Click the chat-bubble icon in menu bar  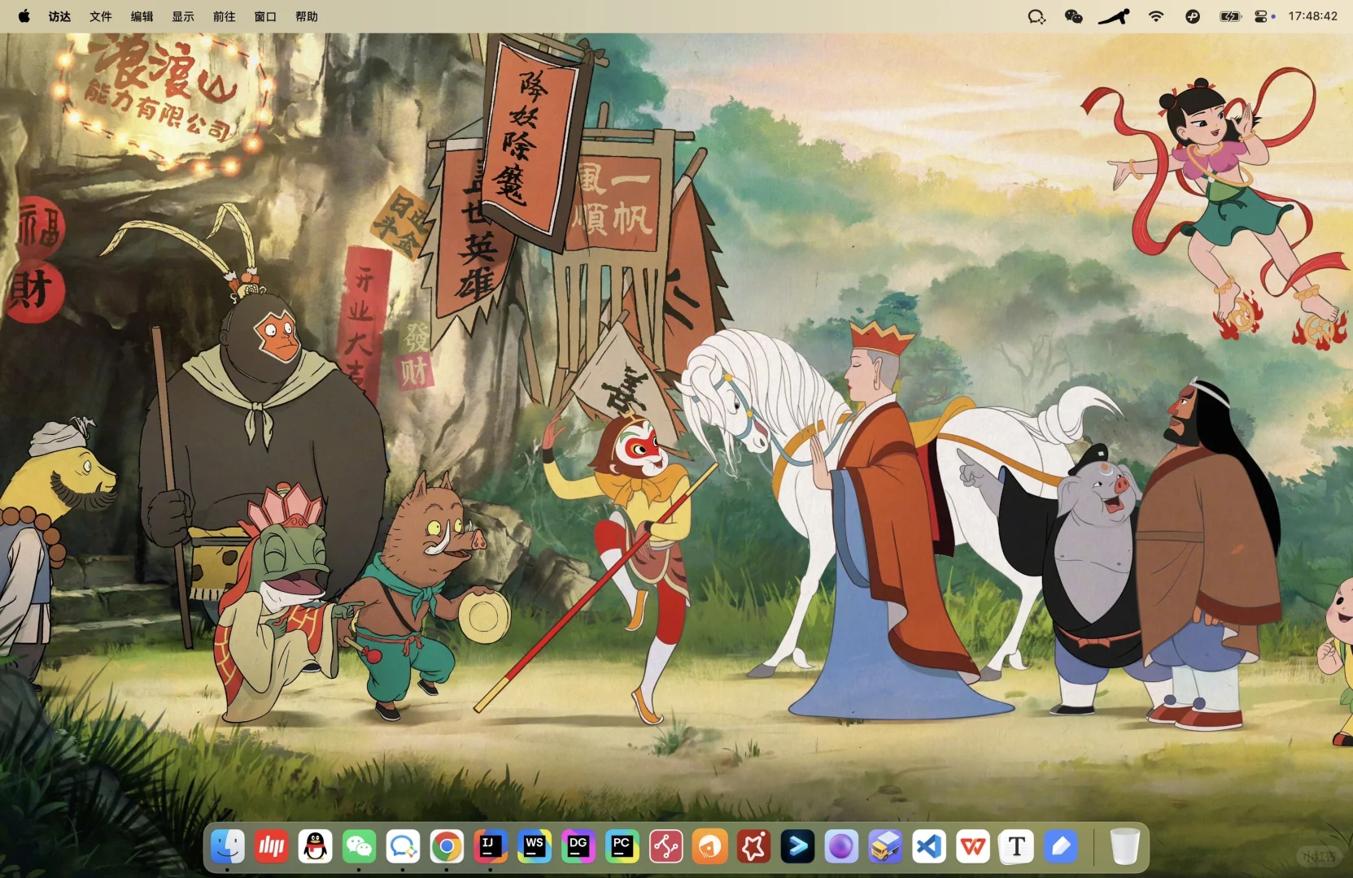click(1036, 16)
